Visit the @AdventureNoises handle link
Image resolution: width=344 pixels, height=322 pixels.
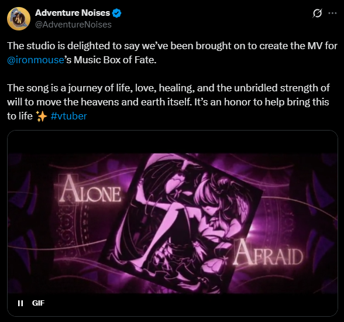coord(73,25)
